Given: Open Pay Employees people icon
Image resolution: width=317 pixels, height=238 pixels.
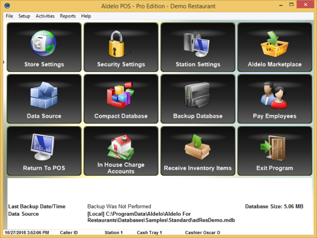Looking at the screenshot, I should coord(274,95).
